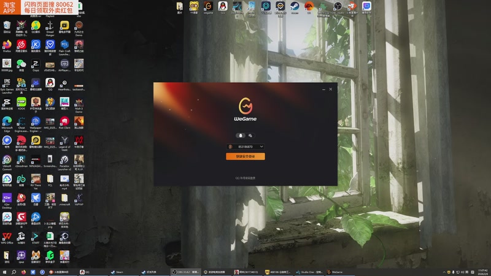The width and height of the screenshot is (491, 276).
Task: Open the Kugou Music desktop shortcut
Action: click(x=36, y=46)
